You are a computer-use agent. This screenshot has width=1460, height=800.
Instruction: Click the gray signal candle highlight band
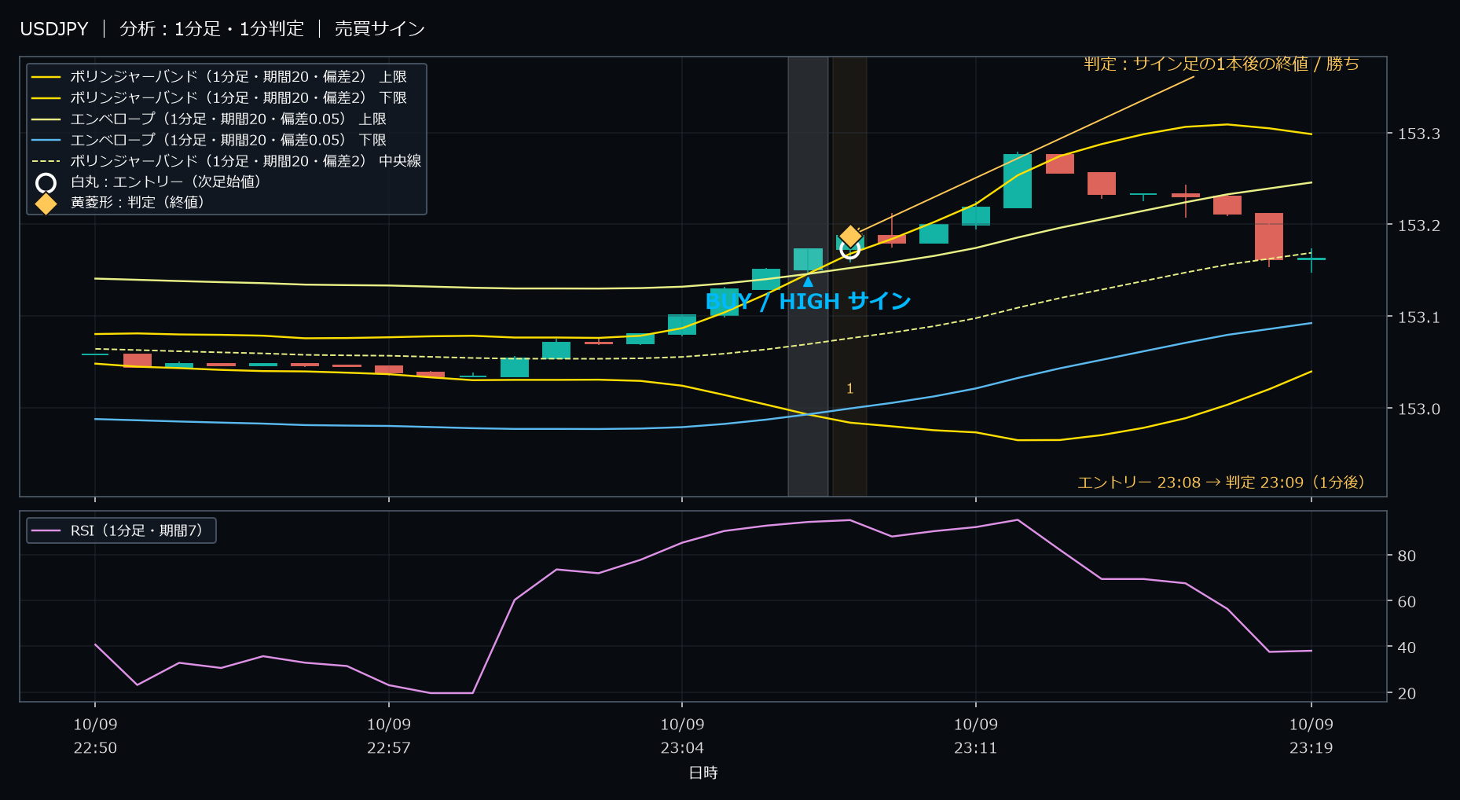click(x=808, y=277)
